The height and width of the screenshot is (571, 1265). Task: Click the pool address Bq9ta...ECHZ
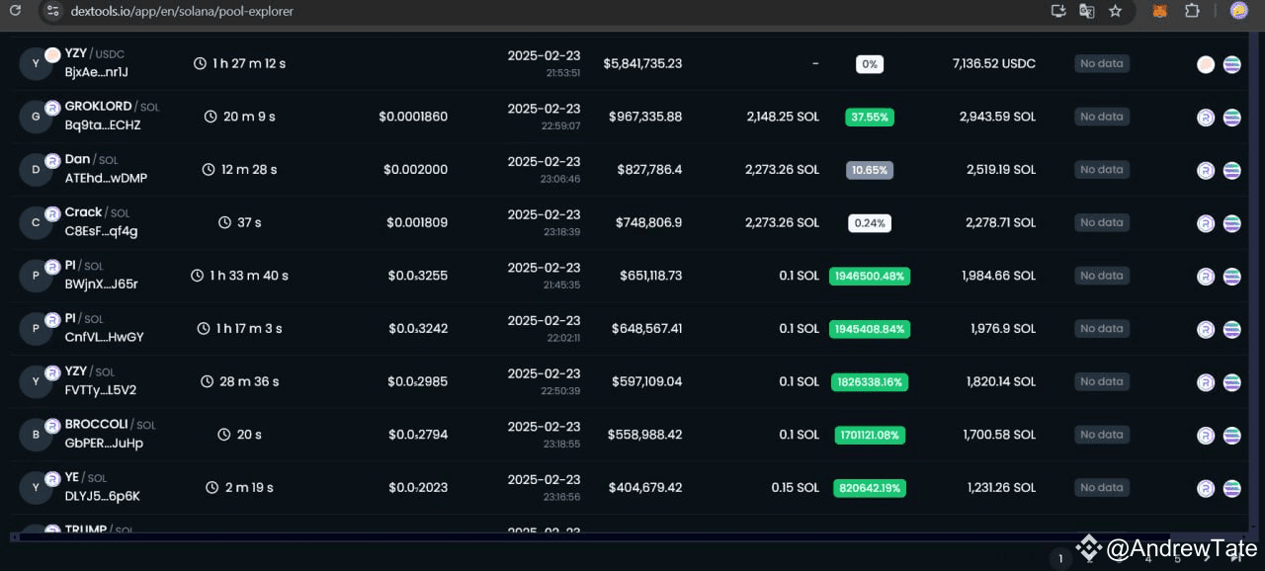(x=103, y=125)
